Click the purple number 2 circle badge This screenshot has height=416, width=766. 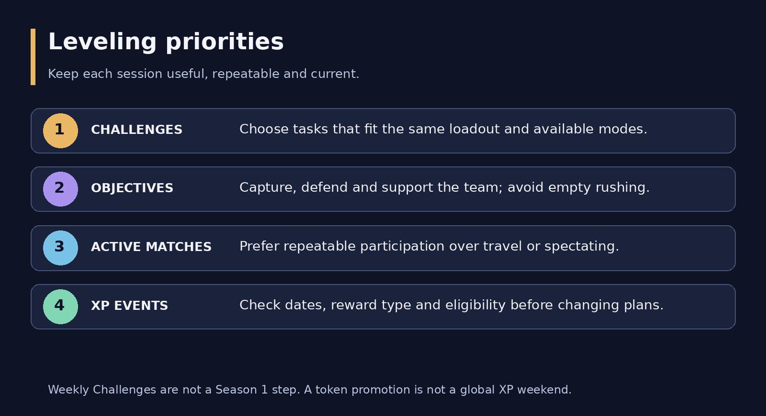(x=60, y=189)
